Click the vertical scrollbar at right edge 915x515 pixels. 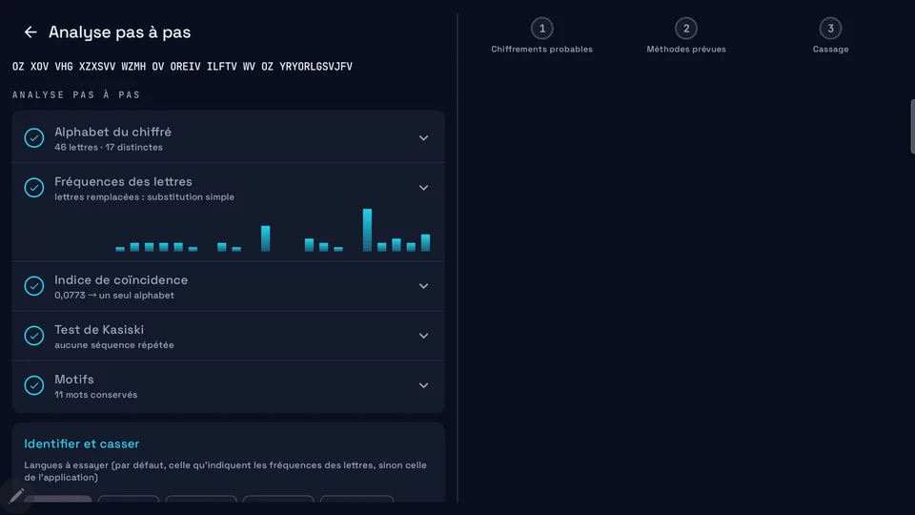[912, 126]
